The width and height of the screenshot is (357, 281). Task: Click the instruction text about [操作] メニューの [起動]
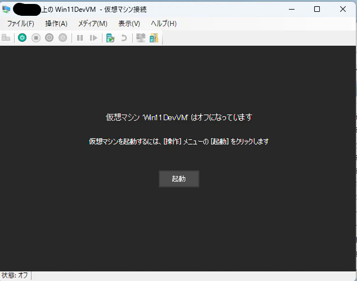(179, 142)
